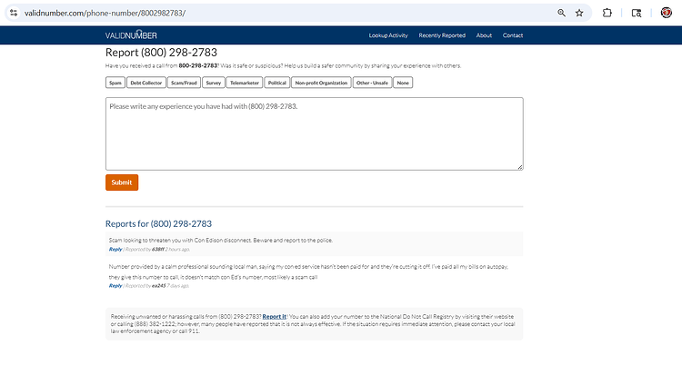The width and height of the screenshot is (682, 365).
Task: Click the URL in the address bar
Action: (x=105, y=13)
